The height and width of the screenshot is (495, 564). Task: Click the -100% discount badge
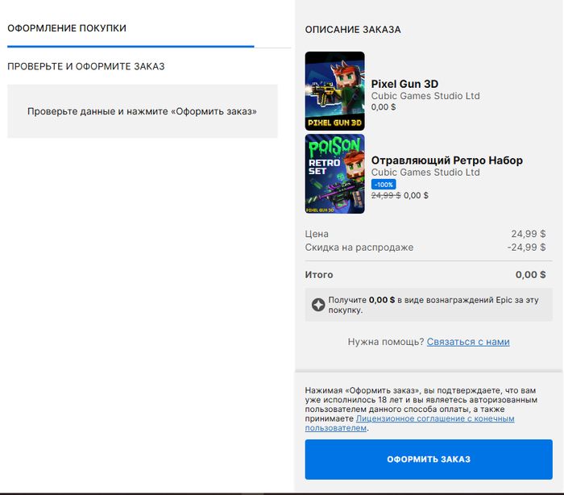tap(384, 184)
